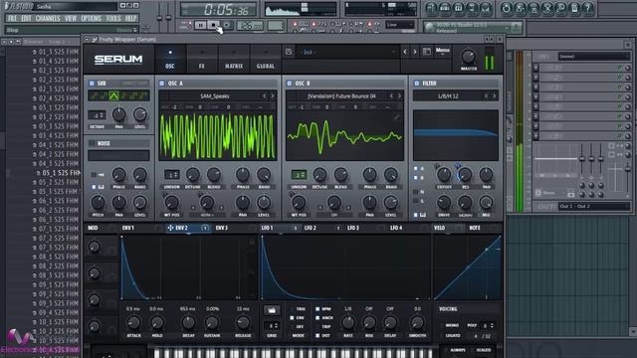The image size is (637, 358).
Task: Open OSC A warp mode ASYM+ menu
Action: [x=207, y=215]
